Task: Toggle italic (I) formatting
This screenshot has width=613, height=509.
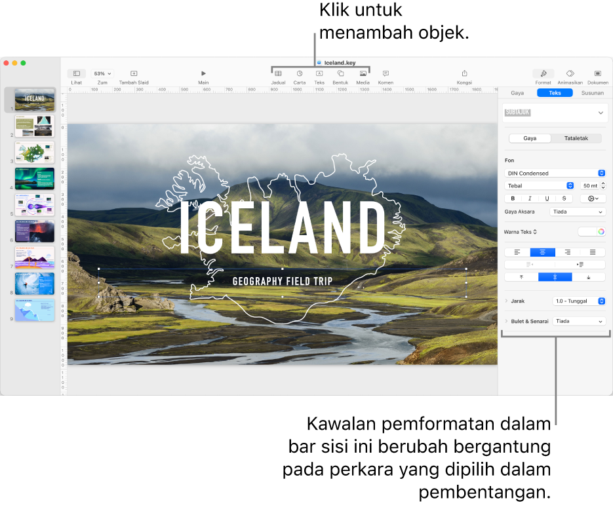Action: click(530, 198)
